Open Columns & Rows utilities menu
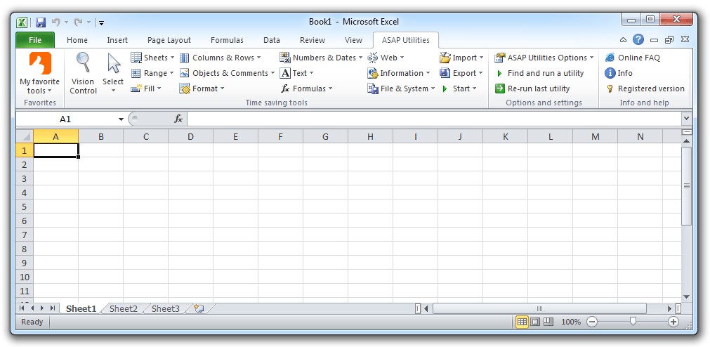The height and width of the screenshot is (347, 710). 221,58
